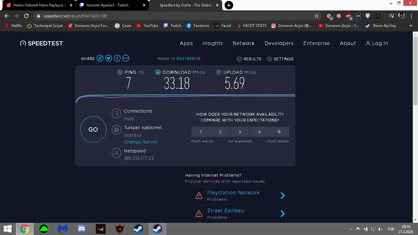Click the globe icon beside Turksat Kablonet
Image resolution: width=418 pixels, height=235 pixels.
pos(116,130)
